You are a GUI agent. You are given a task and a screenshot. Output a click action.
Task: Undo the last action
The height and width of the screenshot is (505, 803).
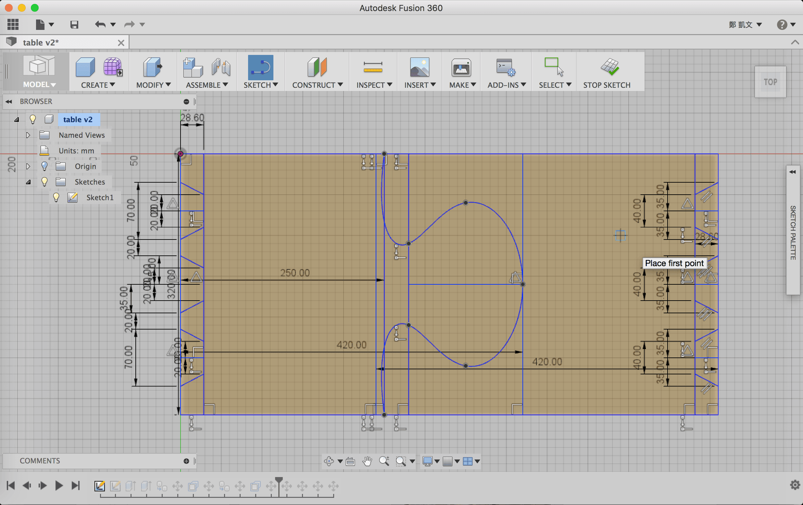[100, 24]
